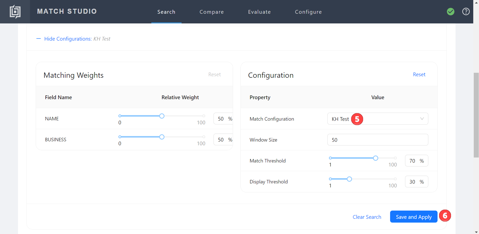Viewport: 479px width, 234px height.
Task: Click the Match Studio logo icon
Action: pyautogui.click(x=15, y=12)
